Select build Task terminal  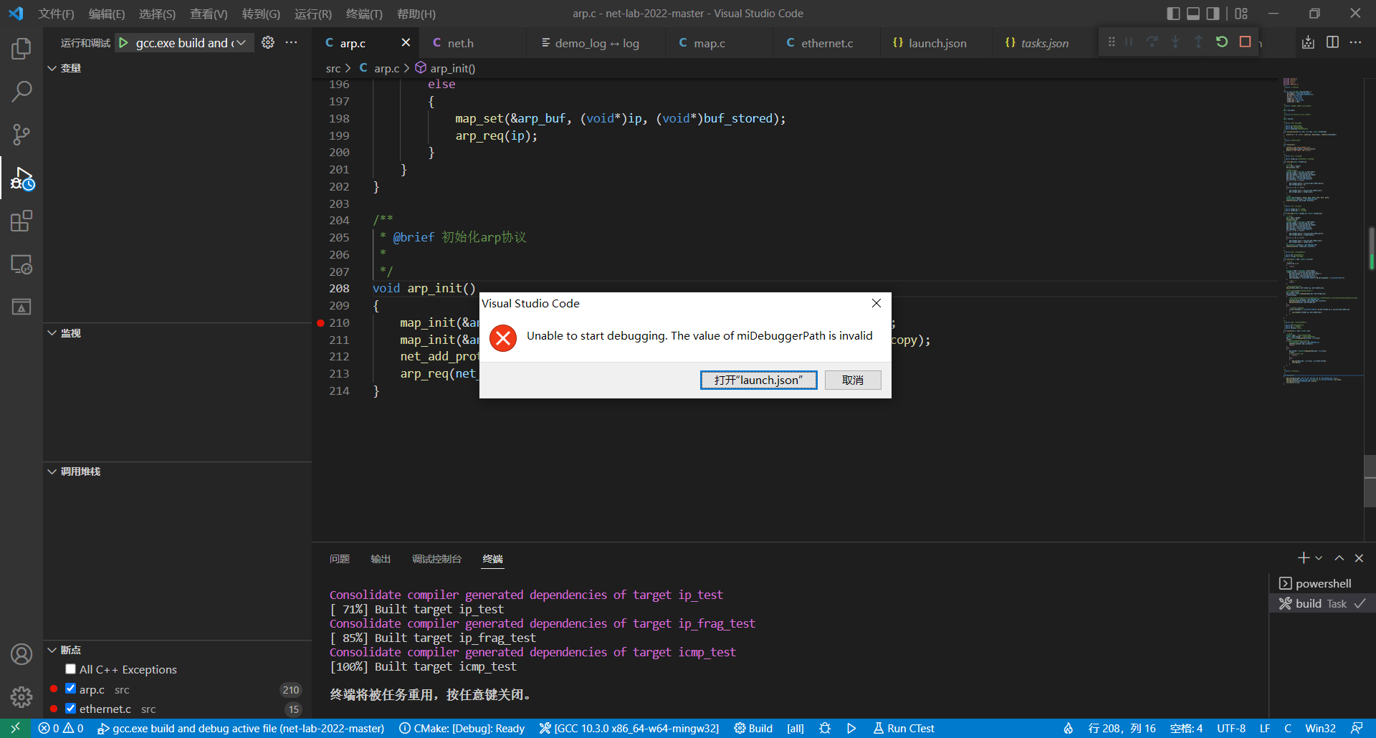pos(1322,603)
